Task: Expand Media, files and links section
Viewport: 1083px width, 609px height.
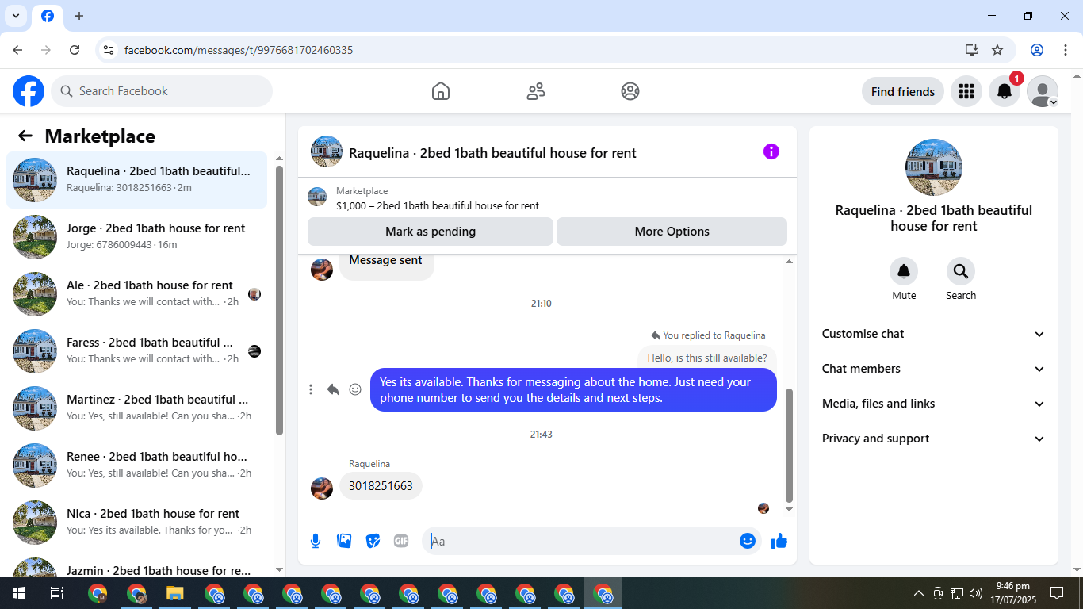Action: point(934,404)
